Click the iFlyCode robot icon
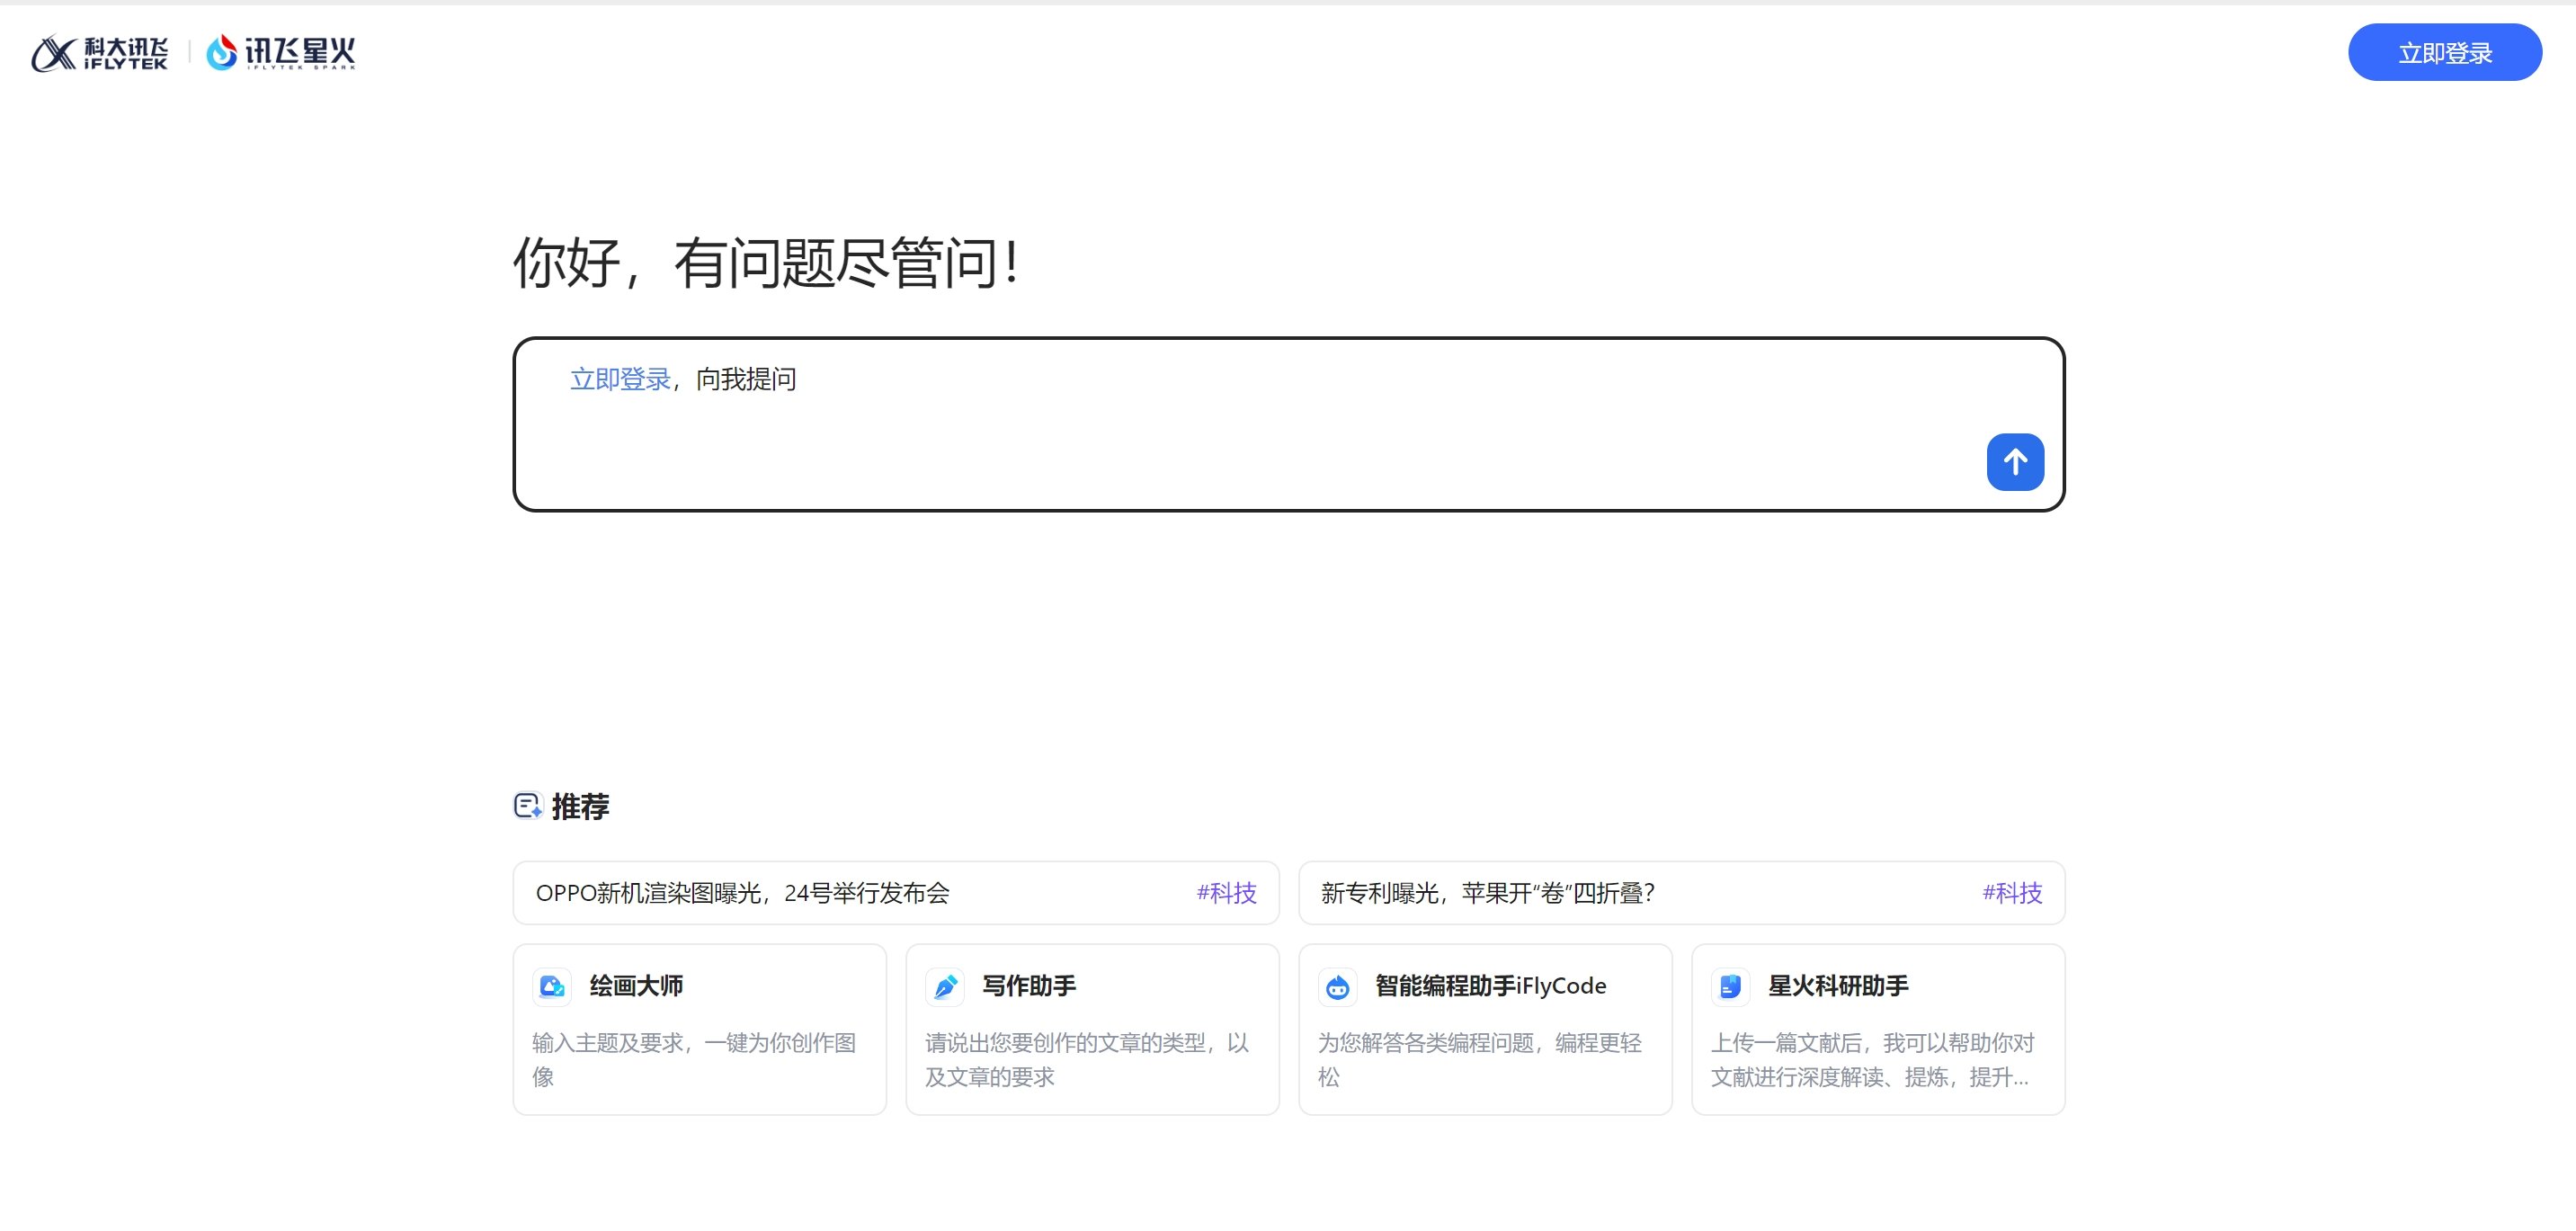Screen dimensions: 2576x1231 pos(1337,986)
